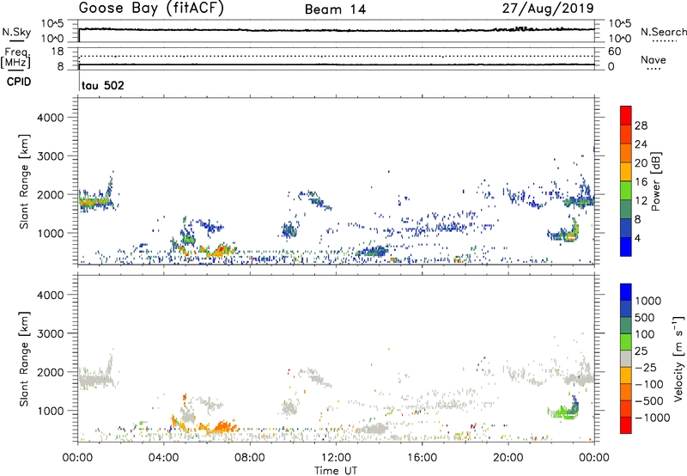The width and height of the screenshot is (687, 476).
Task: Click the "08:00" time tick label
Action: coord(249,458)
